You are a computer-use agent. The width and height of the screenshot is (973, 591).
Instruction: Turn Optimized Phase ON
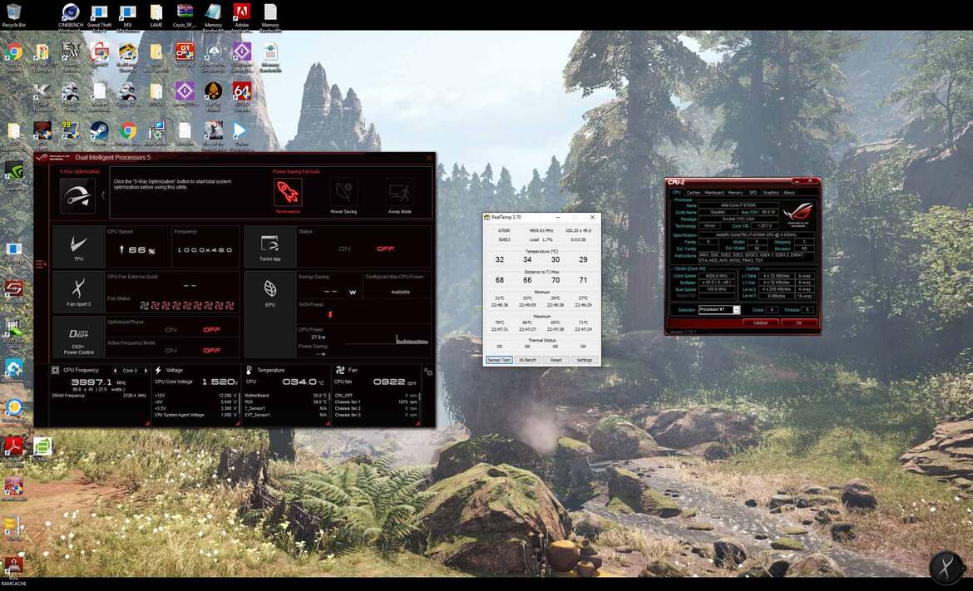pos(170,329)
